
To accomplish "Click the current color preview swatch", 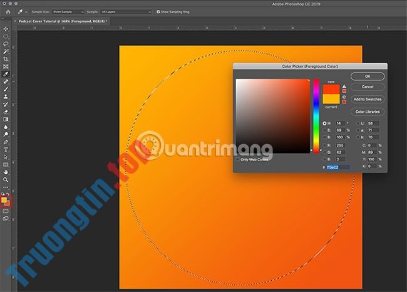I will pos(331,99).
